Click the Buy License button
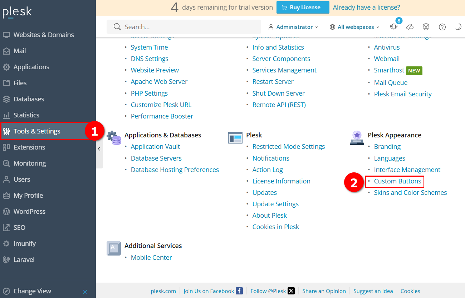Viewport: 465px width, 298px height. 303,7
